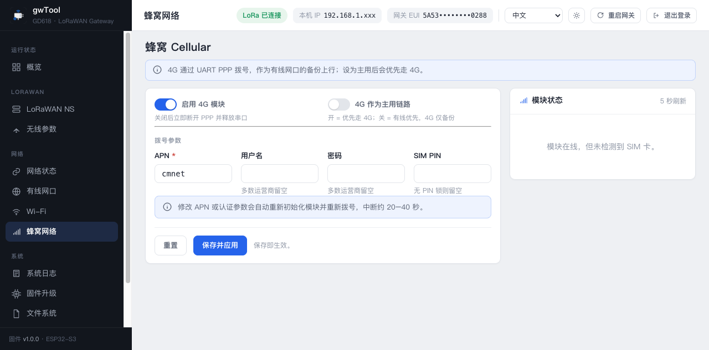Image resolution: width=709 pixels, height=350 pixels.
Task: Go to LoRaWAN NS settings
Action: point(61,109)
